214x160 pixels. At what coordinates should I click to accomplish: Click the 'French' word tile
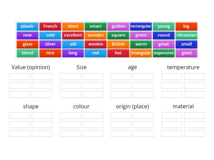pos(50,26)
